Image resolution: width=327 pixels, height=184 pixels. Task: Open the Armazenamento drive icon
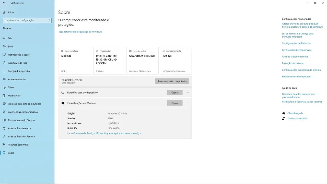click(4, 79)
